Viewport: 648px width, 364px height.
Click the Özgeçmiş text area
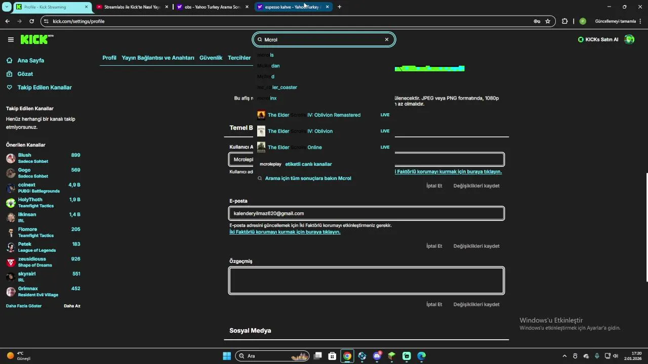(367, 281)
